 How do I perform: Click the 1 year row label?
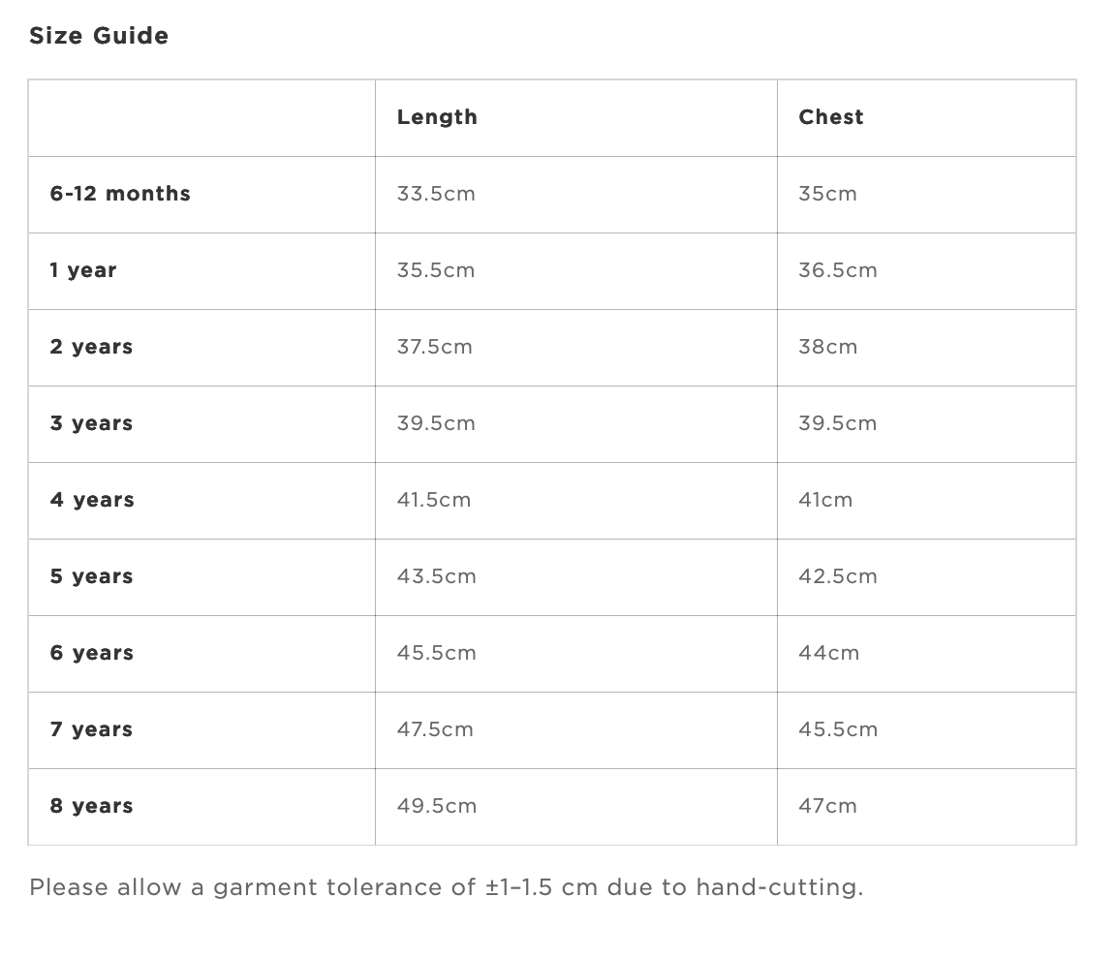pos(83,270)
